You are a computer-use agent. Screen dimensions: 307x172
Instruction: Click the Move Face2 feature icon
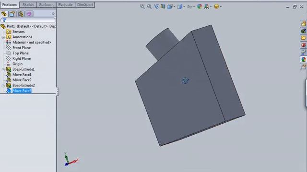click(9, 80)
